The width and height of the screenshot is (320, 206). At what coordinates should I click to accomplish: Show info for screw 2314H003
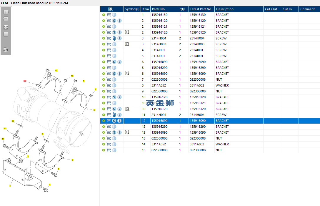click(x=114, y=44)
